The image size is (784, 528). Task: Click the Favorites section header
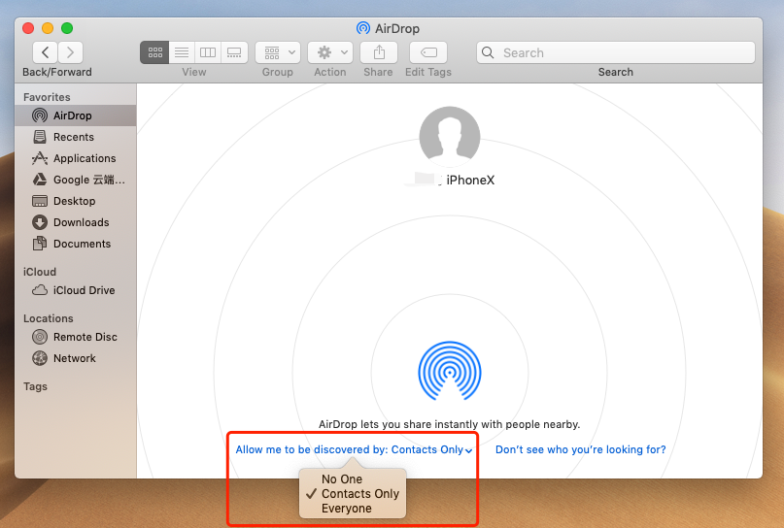coord(47,97)
